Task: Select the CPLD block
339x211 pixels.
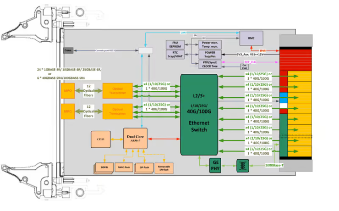Action: point(101,139)
